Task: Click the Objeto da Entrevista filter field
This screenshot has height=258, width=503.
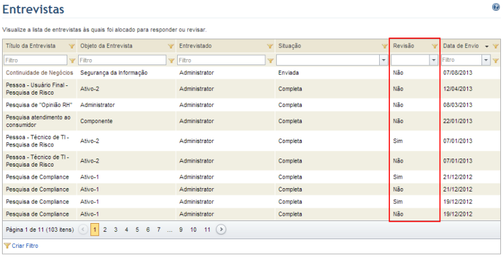Action: pyautogui.click(x=123, y=60)
